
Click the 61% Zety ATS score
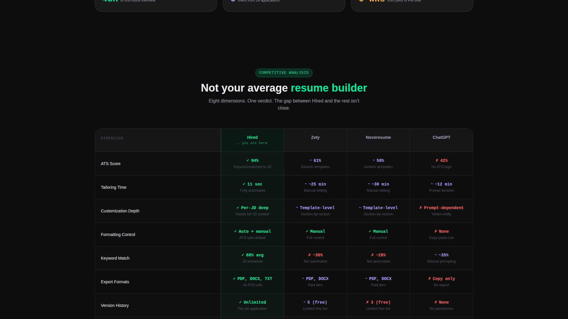click(315, 160)
